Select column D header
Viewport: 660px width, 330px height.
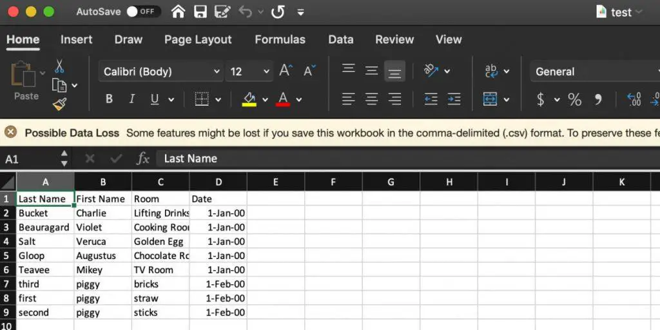[x=218, y=182]
